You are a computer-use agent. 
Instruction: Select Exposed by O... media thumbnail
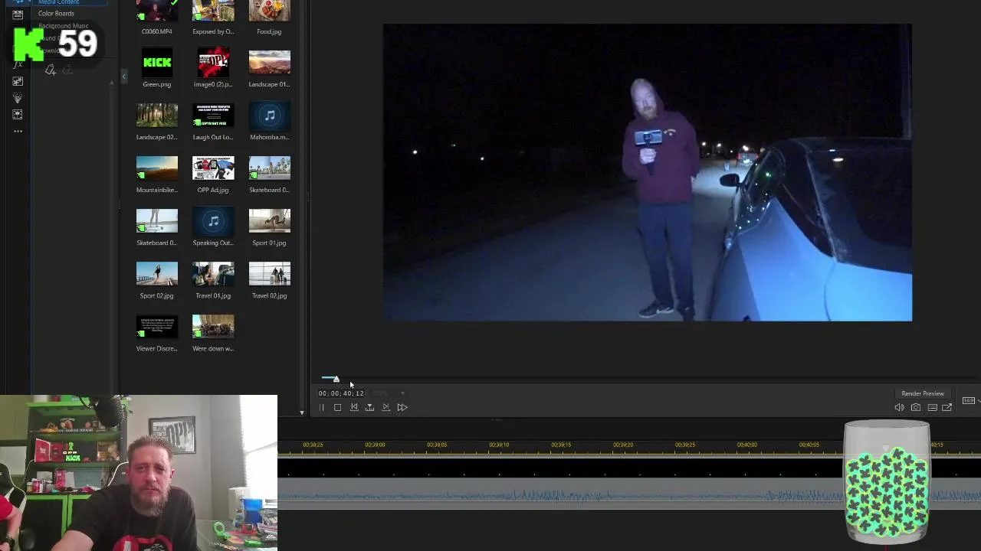coord(213,11)
